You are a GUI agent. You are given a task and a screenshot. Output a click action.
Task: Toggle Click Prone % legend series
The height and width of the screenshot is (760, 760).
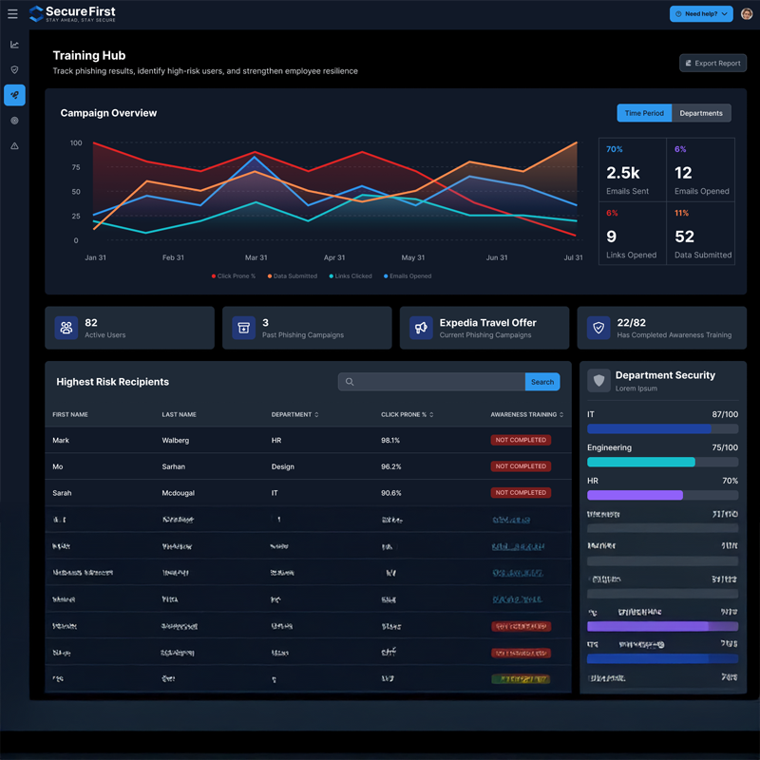coord(234,276)
